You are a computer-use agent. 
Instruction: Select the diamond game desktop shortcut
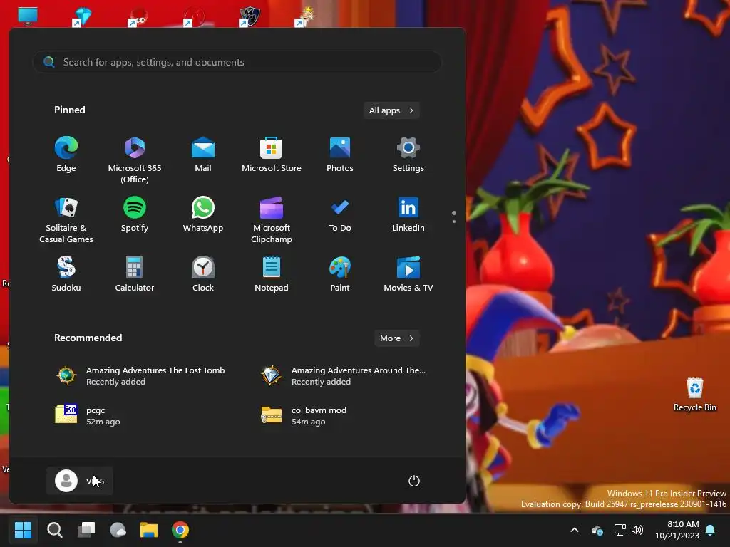(x=82, y=16)
